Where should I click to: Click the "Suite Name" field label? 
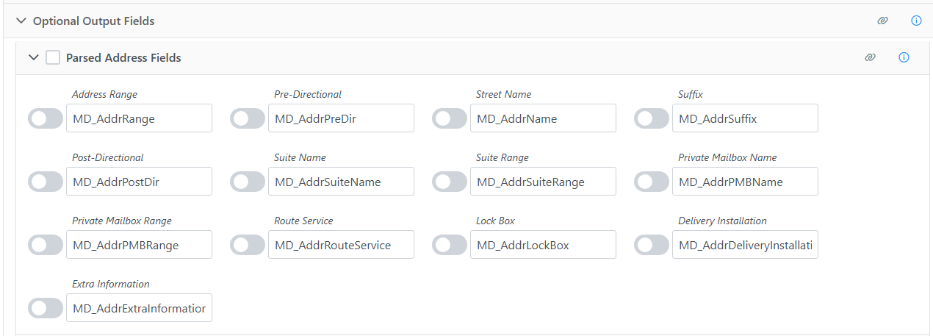pyautogui.click(x=300, y=157)
